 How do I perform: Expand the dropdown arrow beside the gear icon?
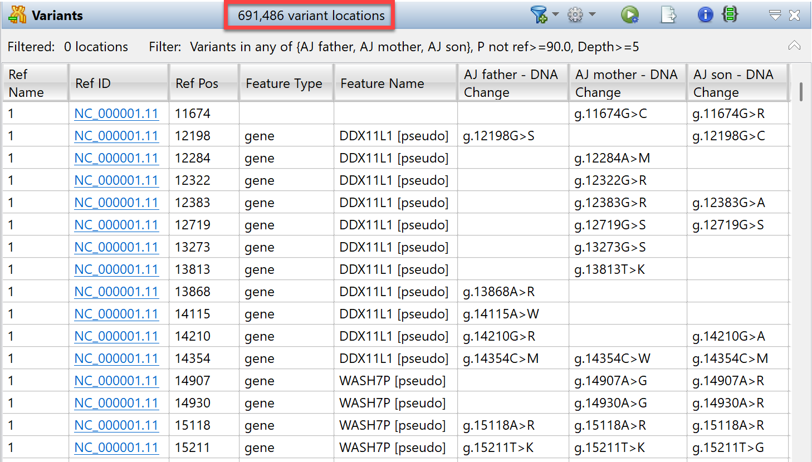[x=592, y=14]
